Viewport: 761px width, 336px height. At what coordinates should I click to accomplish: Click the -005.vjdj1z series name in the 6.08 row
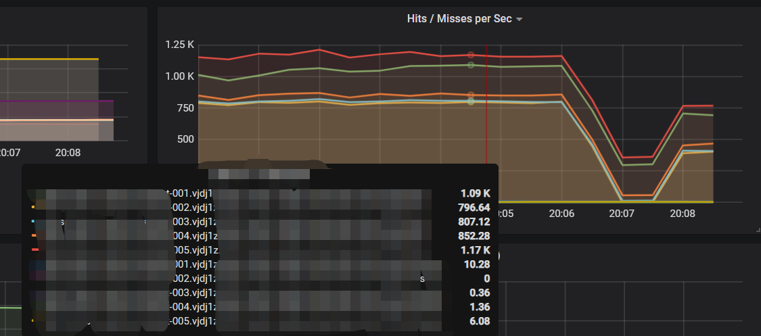click(x=193, y=321)
